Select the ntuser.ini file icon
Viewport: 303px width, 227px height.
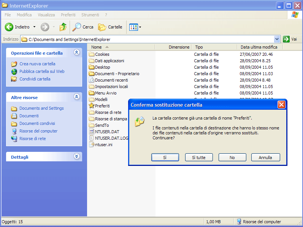pyautogui.click(x=92, y=145)
